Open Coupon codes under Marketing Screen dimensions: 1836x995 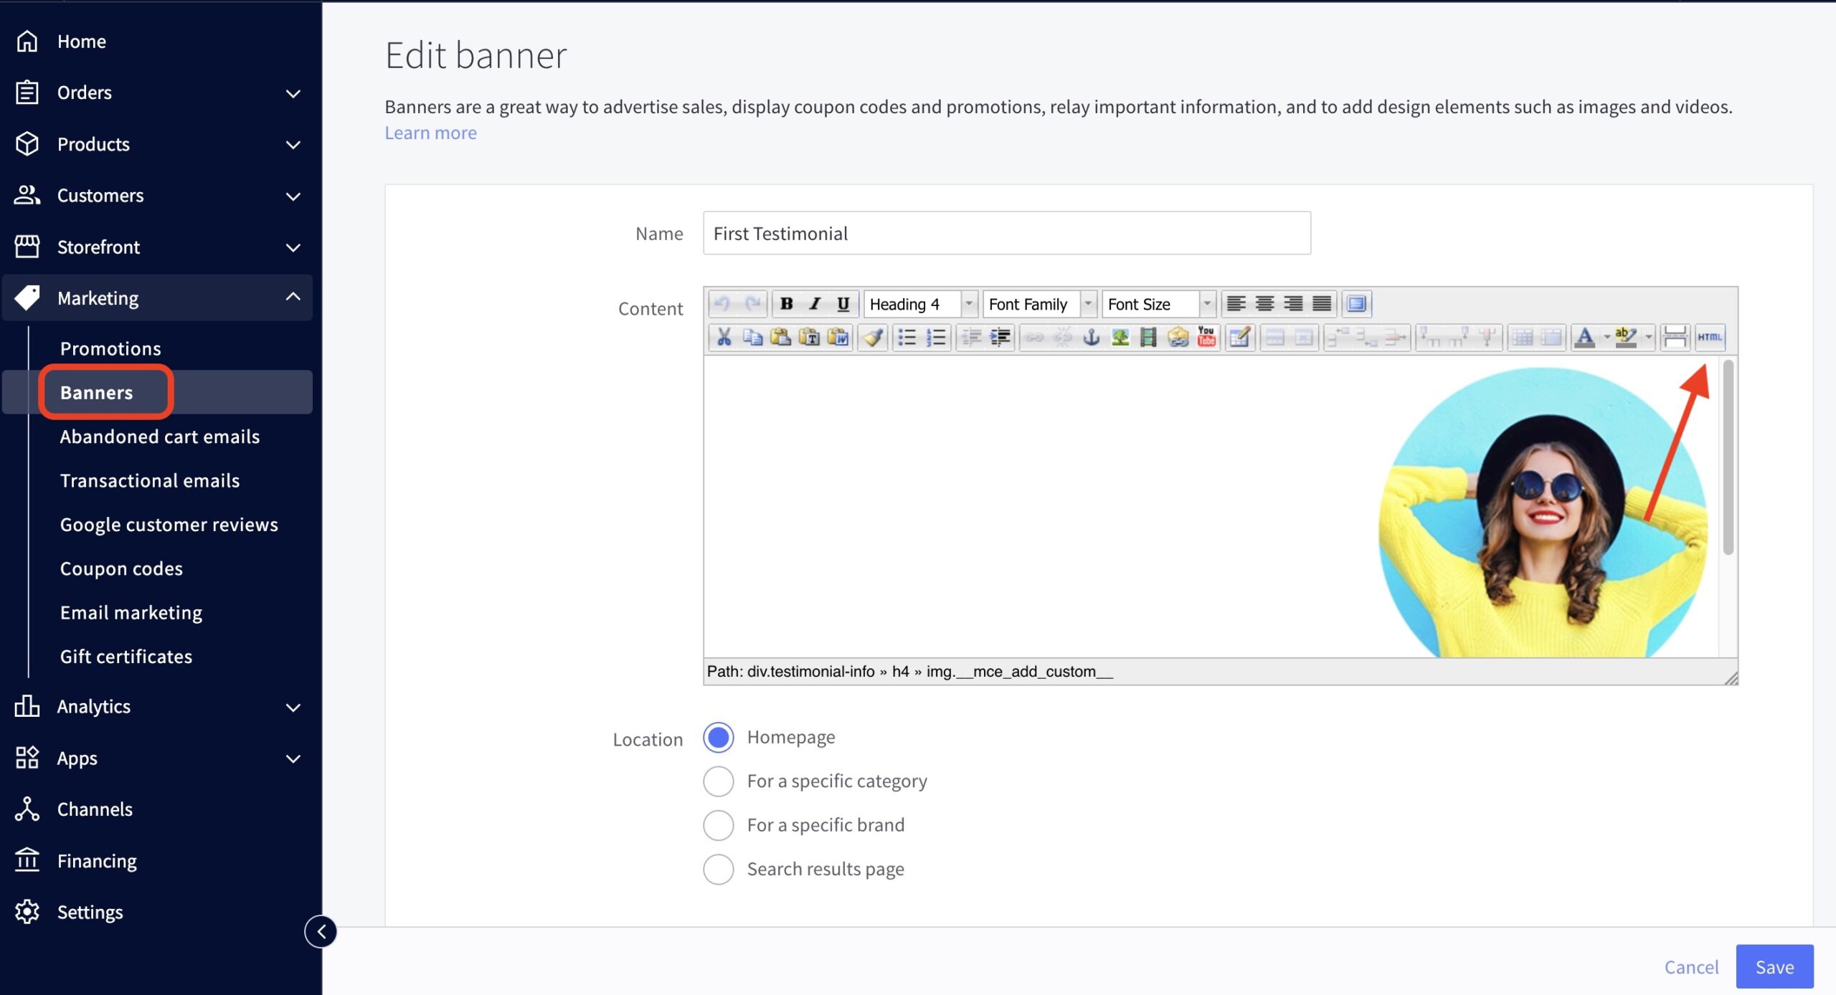click(x=121, y=568)
